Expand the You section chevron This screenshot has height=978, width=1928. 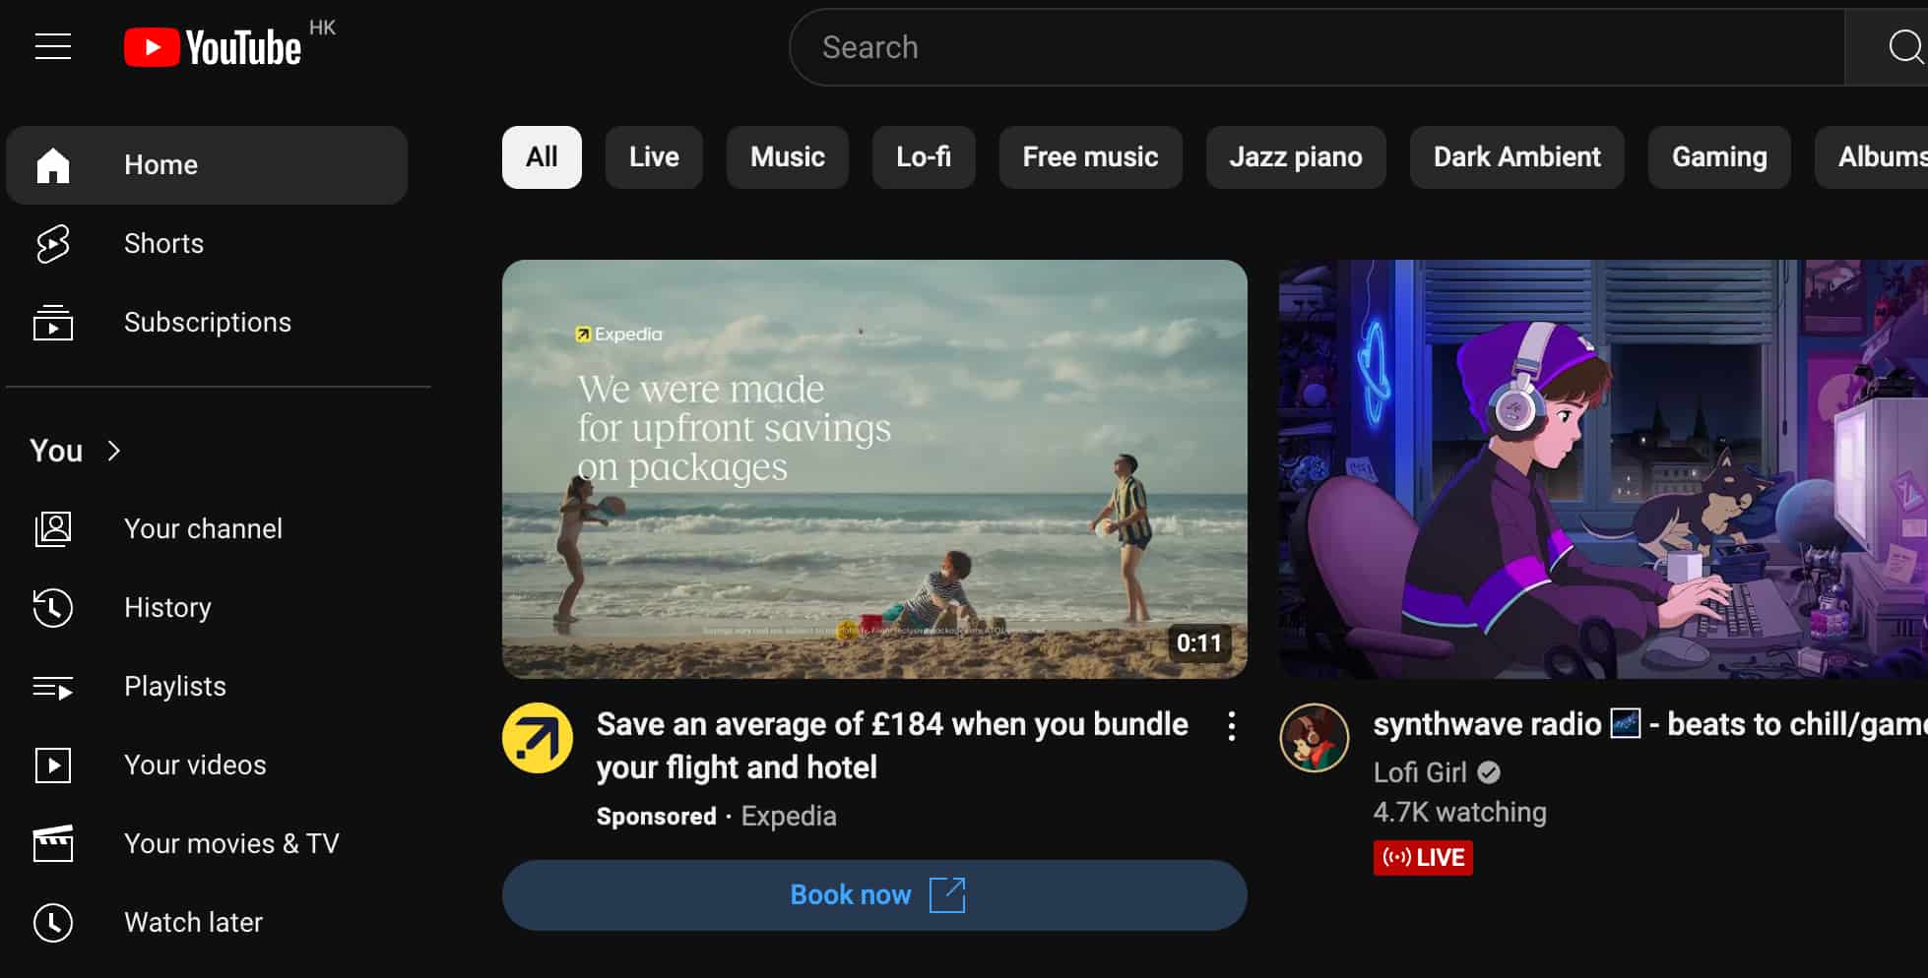(x=114, y=451)
